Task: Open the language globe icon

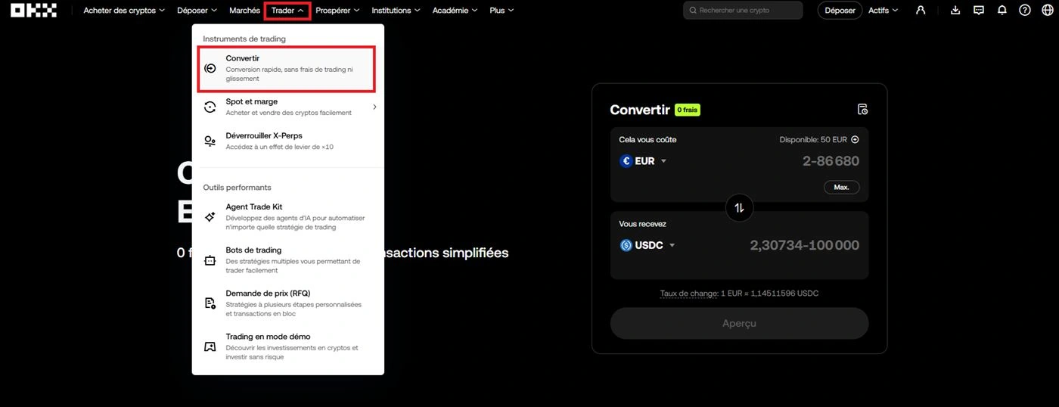Action: tap(1047, 11)
